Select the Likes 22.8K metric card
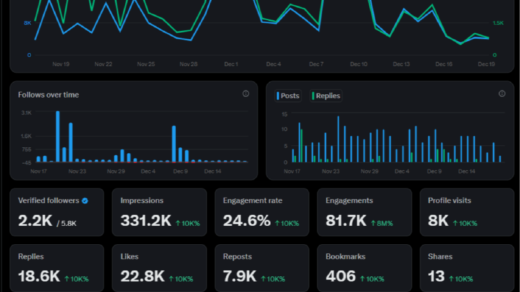This screenshot has height=292, width=520. click(x=159, y=268)
